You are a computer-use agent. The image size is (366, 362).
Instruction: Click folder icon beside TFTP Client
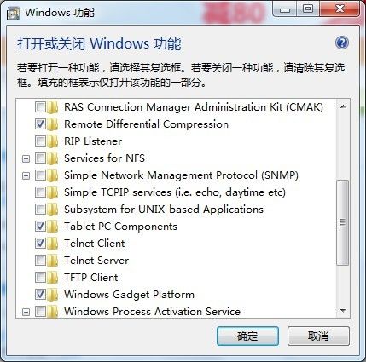53,278
